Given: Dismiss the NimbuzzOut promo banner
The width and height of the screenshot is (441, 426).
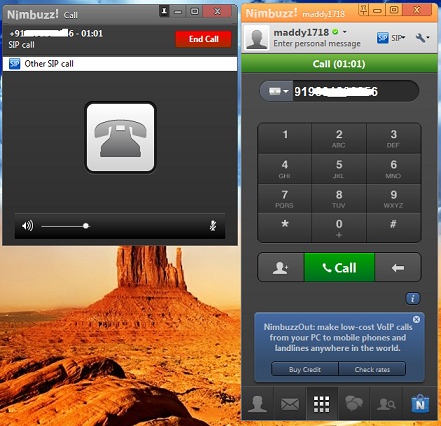Looking at the screenshot, I should 416,319.
